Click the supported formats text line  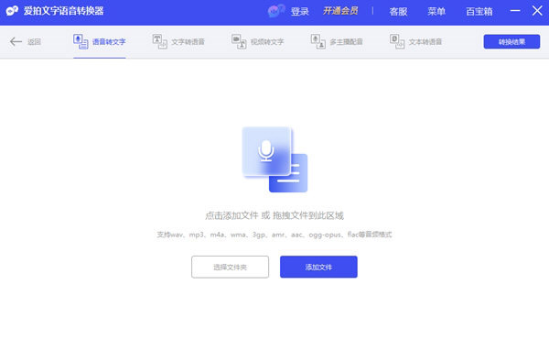(274, 235)
